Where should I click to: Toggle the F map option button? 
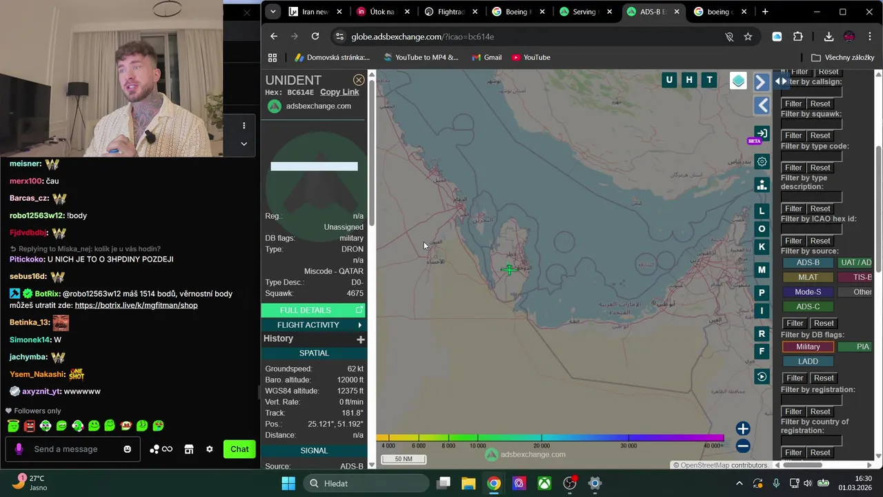(x=762, y=351)
